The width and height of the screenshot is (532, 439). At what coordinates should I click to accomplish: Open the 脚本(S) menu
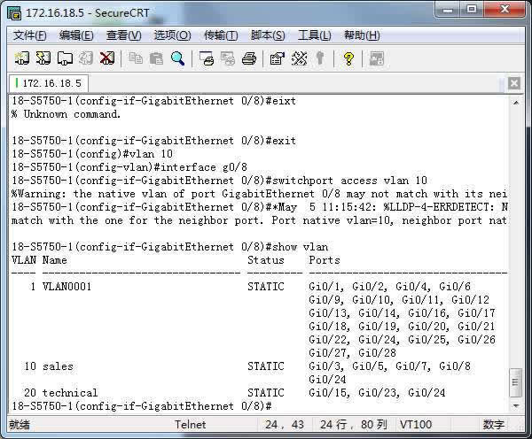tap(268, 35)
